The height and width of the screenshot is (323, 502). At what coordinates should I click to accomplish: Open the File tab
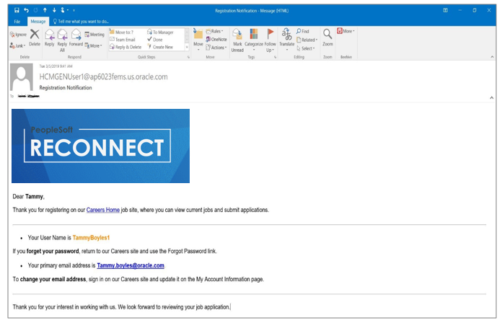[x=17, y=22]
